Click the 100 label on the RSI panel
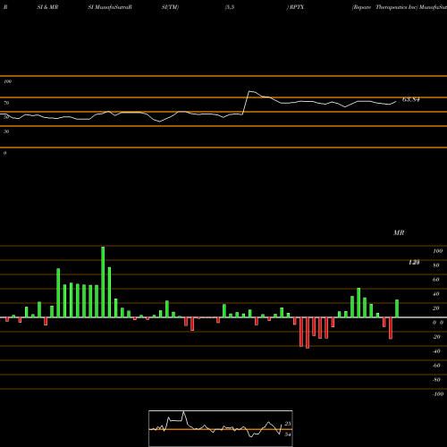 pyautogui.click(x=7, y=81)
